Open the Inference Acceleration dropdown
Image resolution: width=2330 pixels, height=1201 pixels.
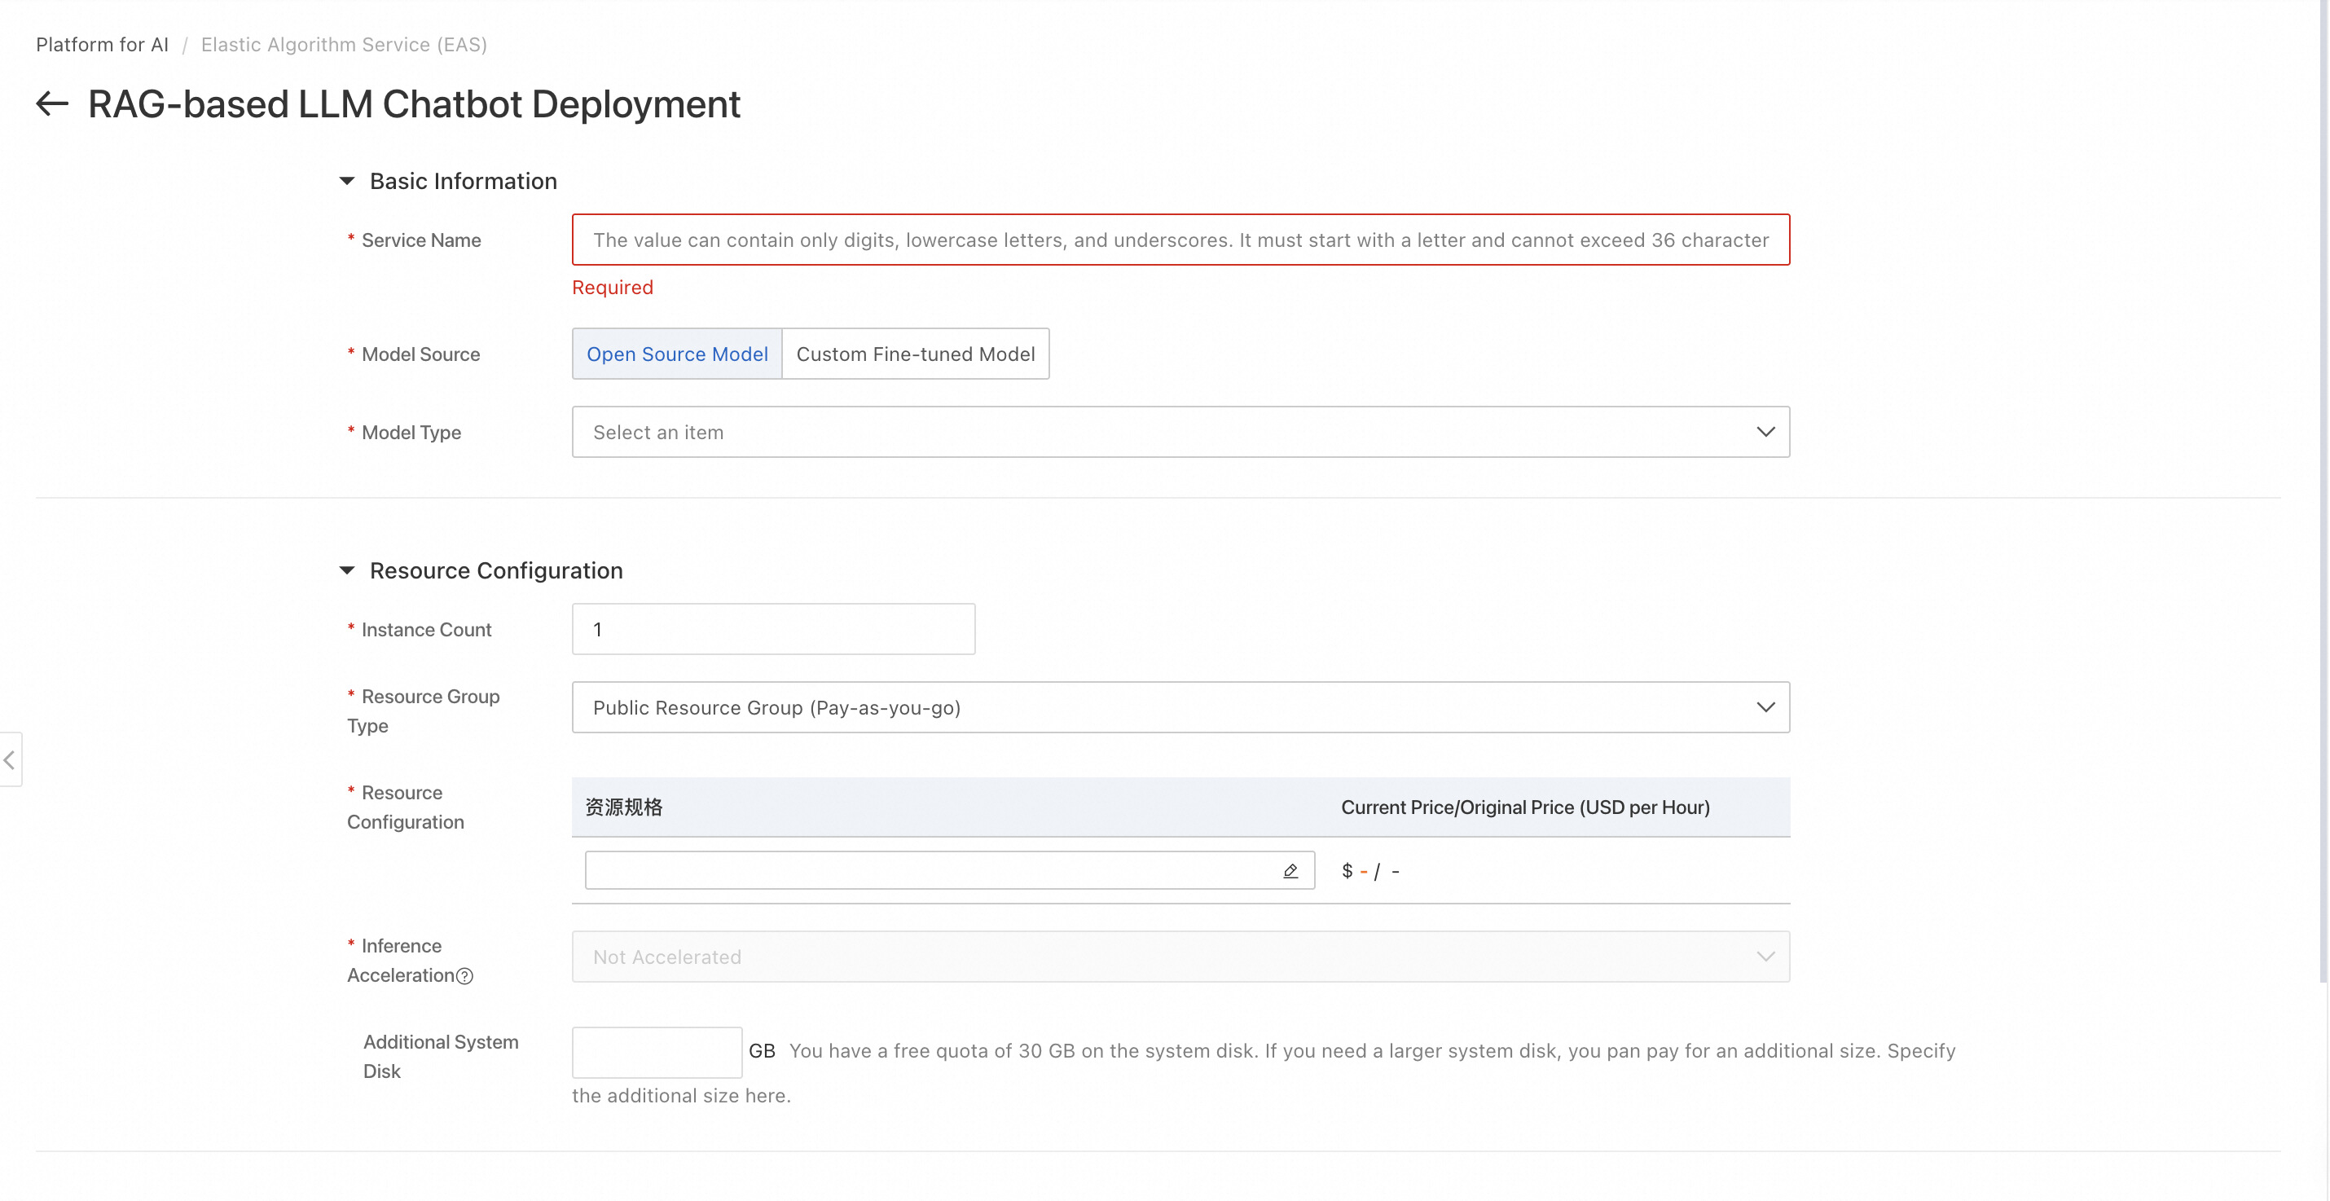(x=1167, y=957)
